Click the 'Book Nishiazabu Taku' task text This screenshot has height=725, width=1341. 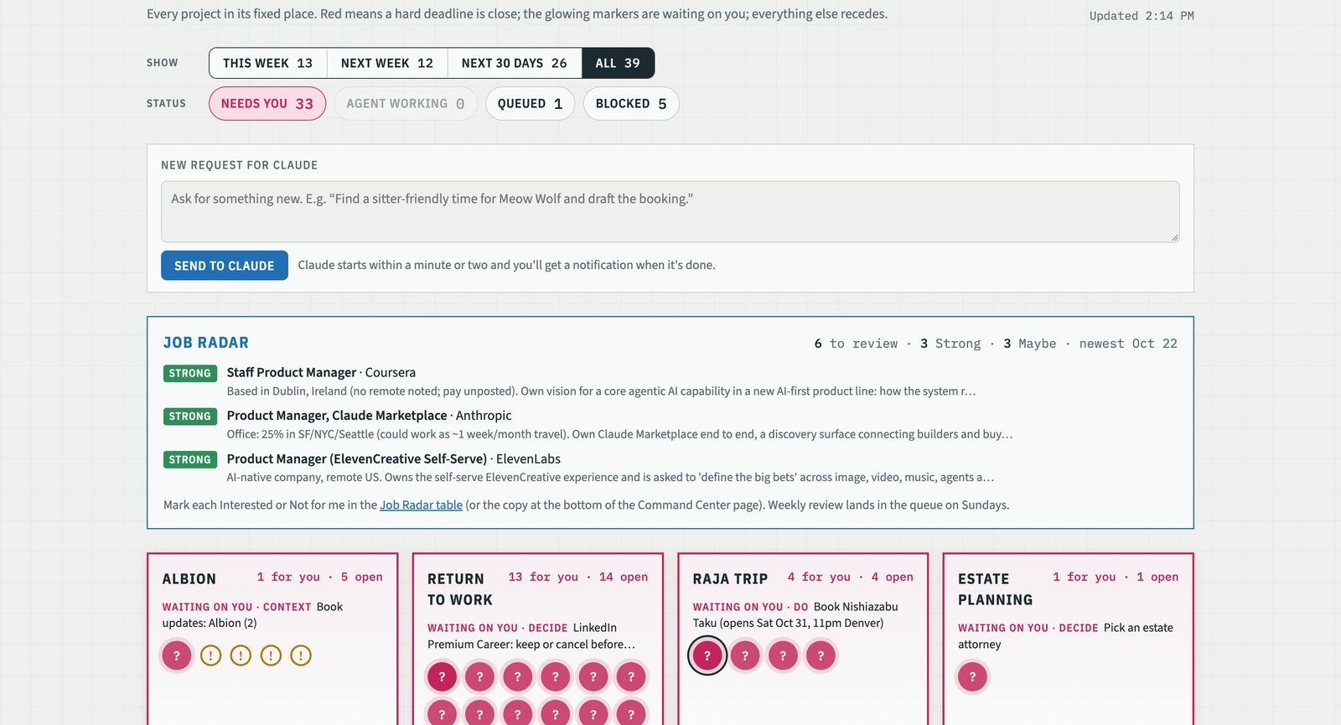pyautogui.click(x=795, y=614)
